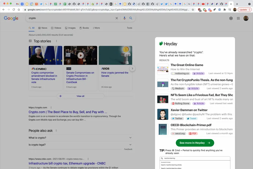Click View all top stories
This screenshot has width=253, height=169.
(x=80, y=96)
